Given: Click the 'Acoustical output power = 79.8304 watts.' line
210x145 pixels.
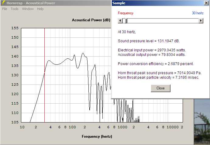Looking at the screenshot, I should click(x=152, y=55).
